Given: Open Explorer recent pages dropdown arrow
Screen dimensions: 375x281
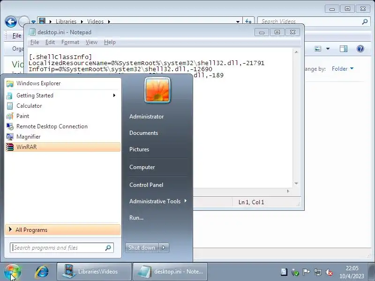Looking at the screenshot, I should [x=33, y=22].
